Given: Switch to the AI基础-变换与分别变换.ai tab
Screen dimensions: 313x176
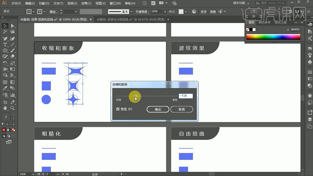Looking at the screenshot, I should pos(130,19).
